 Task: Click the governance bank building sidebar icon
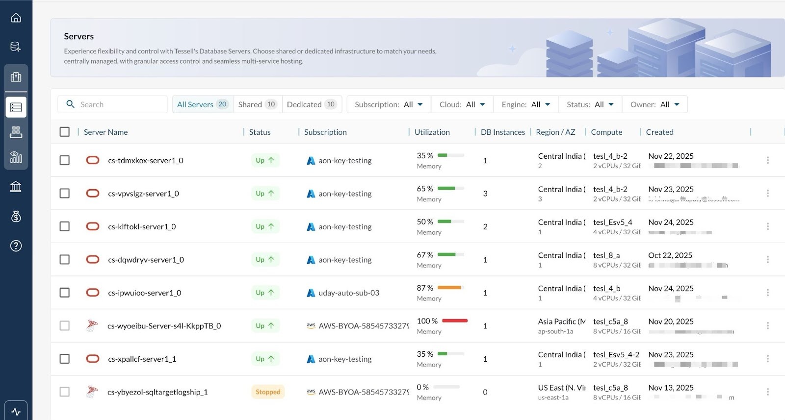pyautogui.click(x=16, y=187)
